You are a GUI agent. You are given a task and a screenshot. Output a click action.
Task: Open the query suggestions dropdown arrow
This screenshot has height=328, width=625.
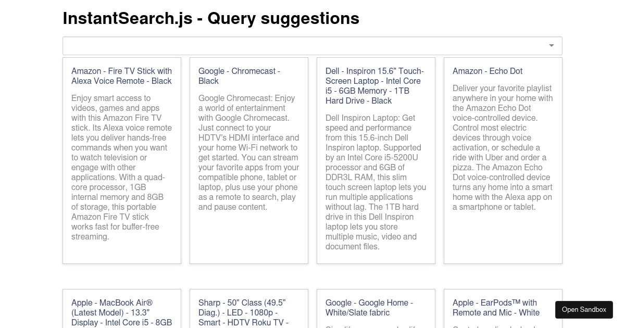(x=551, y=46)
